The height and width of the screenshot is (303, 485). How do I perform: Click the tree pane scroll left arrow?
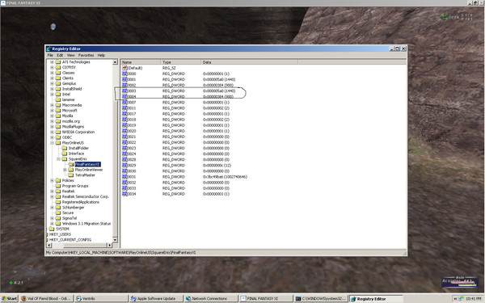48,245
